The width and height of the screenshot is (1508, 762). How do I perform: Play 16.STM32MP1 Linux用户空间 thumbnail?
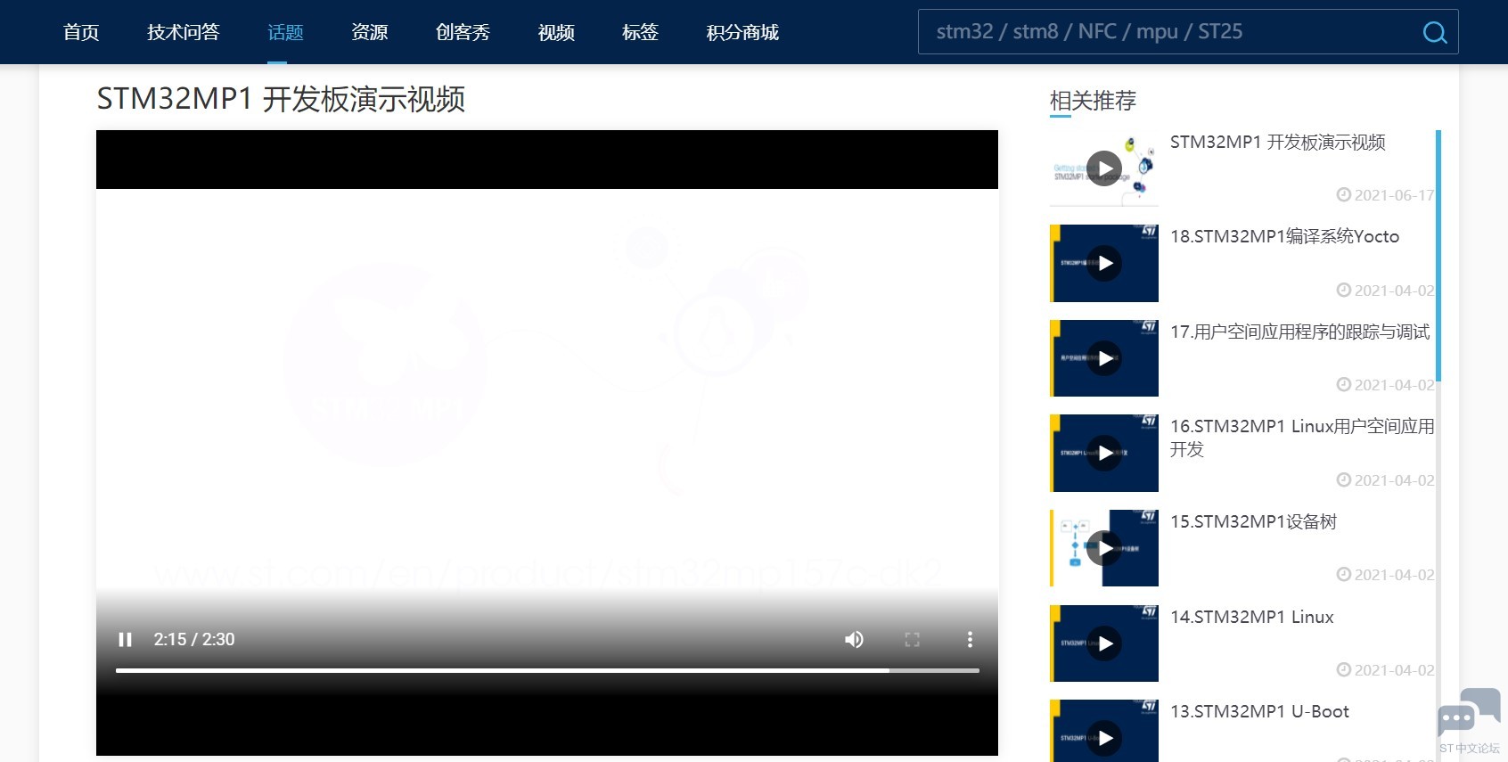point(1104,453)
